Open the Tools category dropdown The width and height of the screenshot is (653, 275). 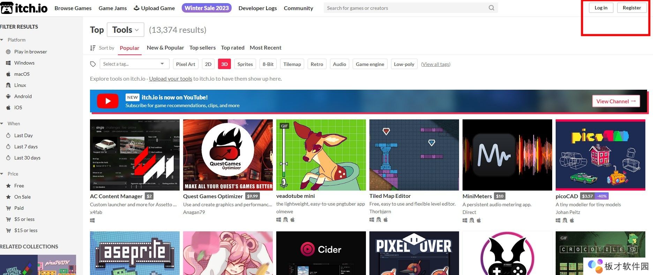coord(125,30)
